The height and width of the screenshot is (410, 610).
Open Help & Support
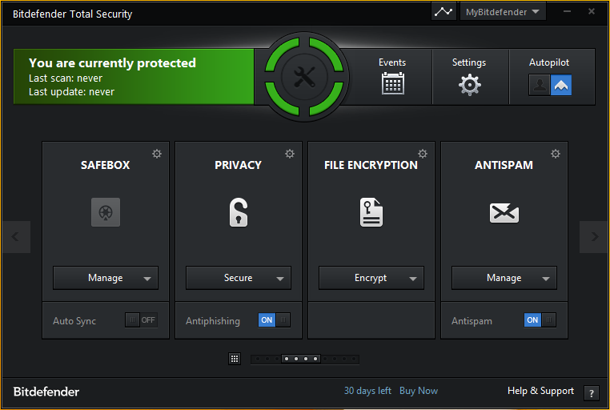pos(540,391)
